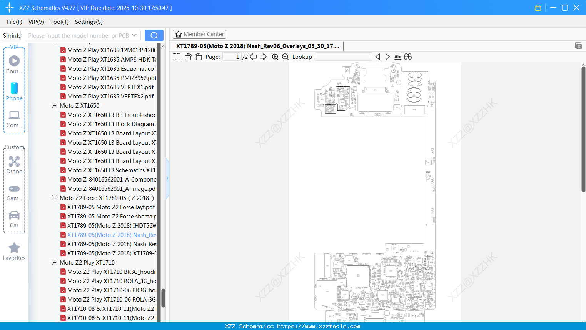Open Moto Z2 Play XT1710 ROLA_3G file

(x=112, y=281)
